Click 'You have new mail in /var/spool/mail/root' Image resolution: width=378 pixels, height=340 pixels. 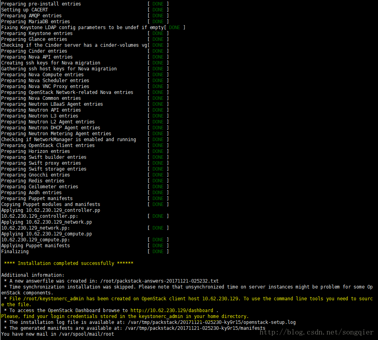tap(57, 334)
